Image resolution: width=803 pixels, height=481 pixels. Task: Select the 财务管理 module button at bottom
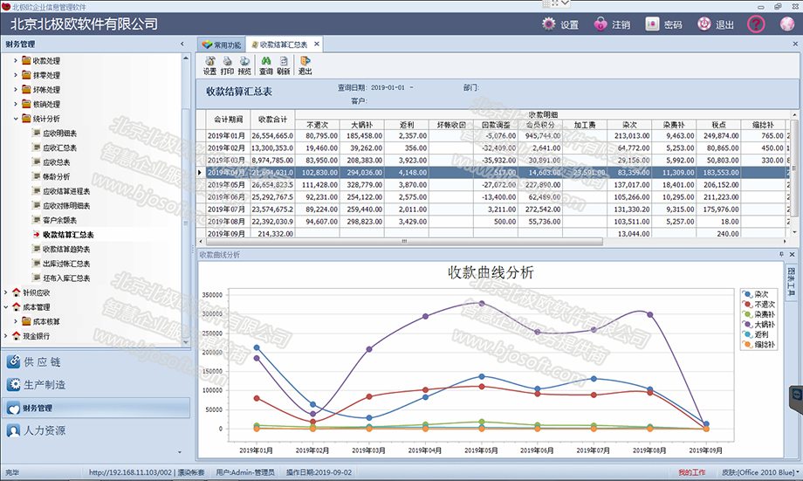click(x=96, y=408)
